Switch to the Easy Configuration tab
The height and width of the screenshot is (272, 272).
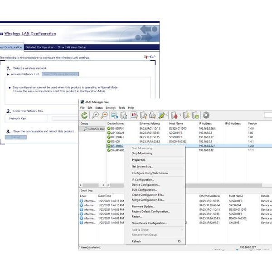(x=11, y=47)
